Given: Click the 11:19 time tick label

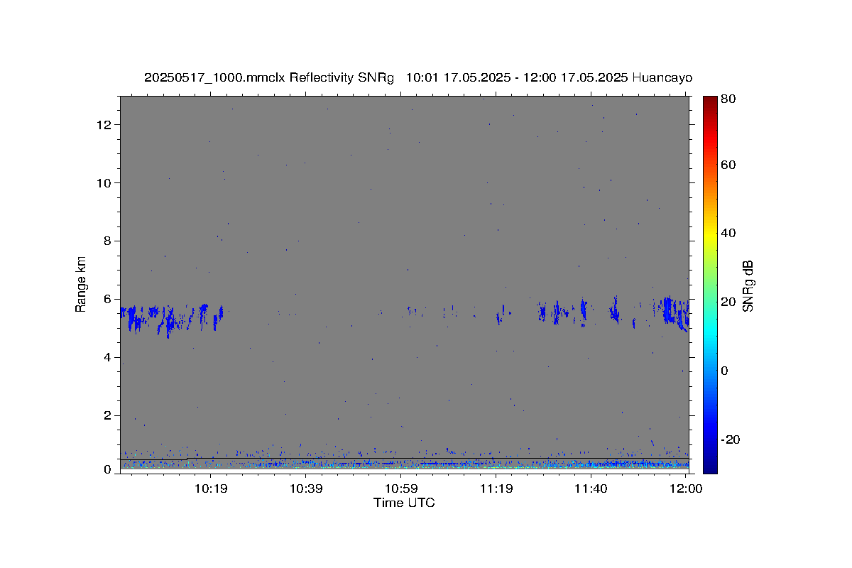Looking at the screenshot, I should tap(496, 488).
